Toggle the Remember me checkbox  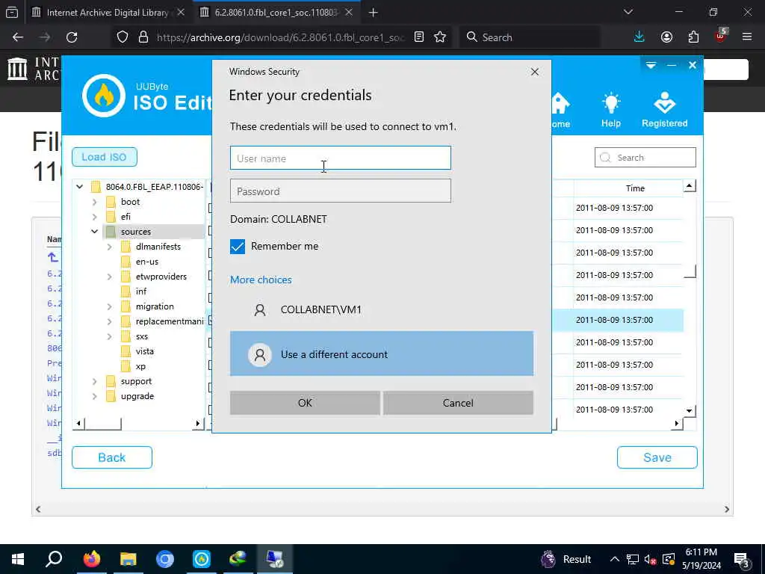pyautogui.click(x=238, y=247)
